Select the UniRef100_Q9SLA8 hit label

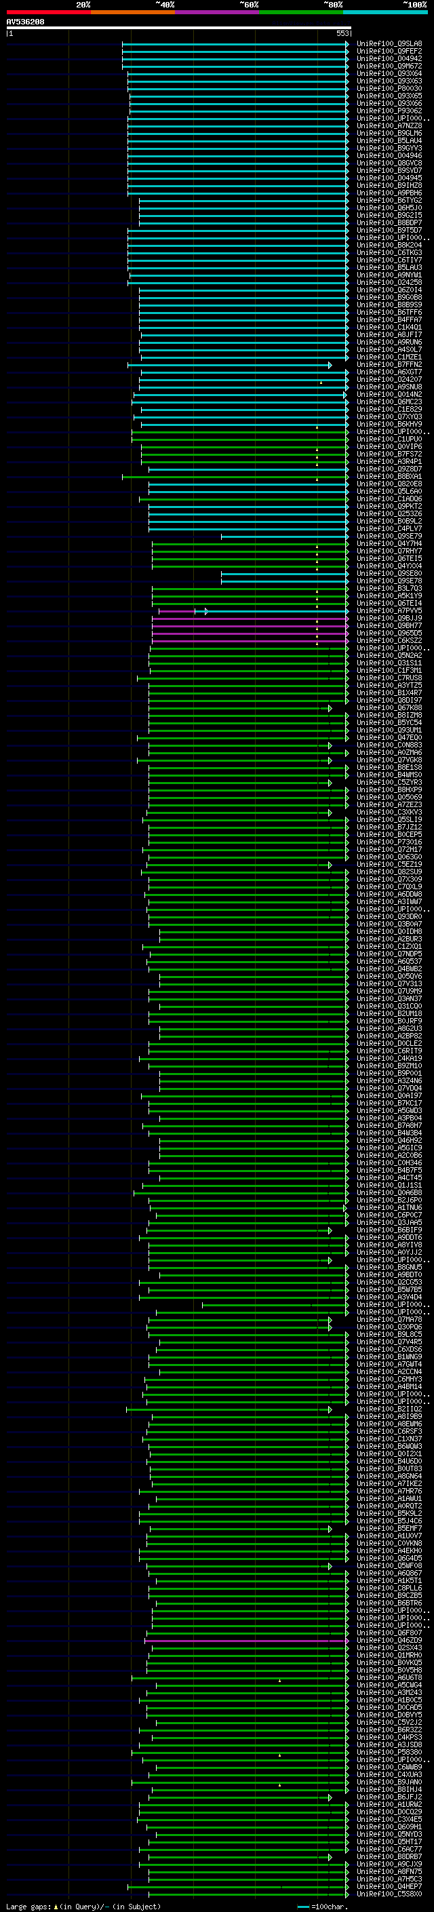[x=389, y=44]
